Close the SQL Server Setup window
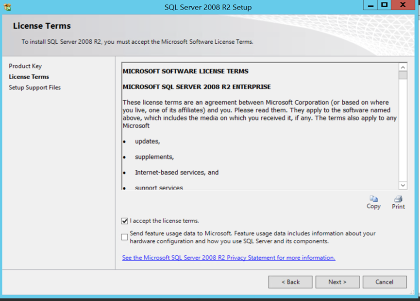The height and width of the screenshot is (301, 420). (403, 5)
